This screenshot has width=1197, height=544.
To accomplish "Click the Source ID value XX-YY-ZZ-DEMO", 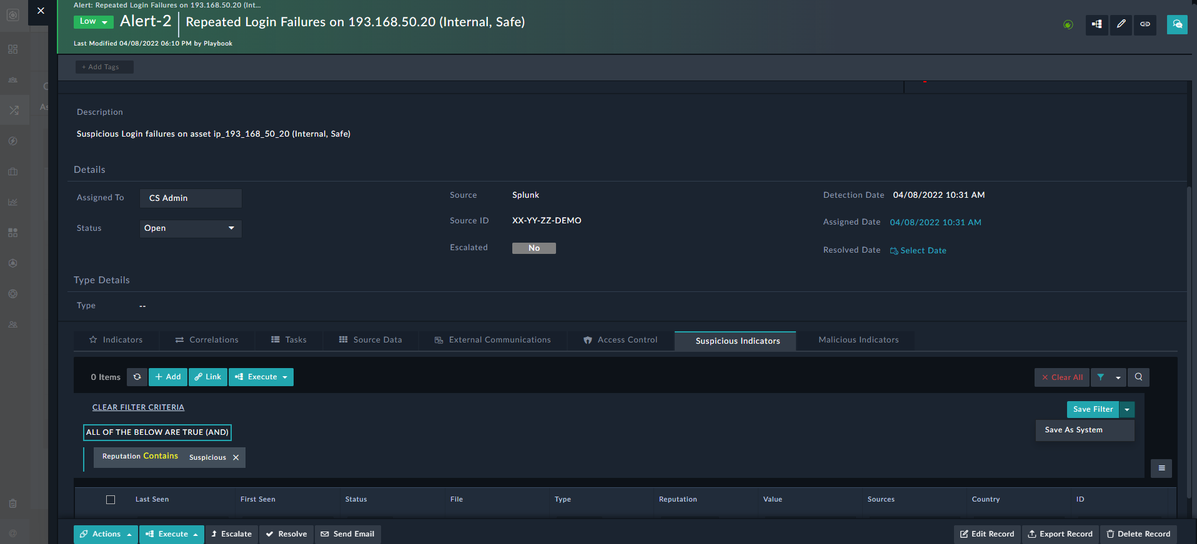I will (547, 221).
